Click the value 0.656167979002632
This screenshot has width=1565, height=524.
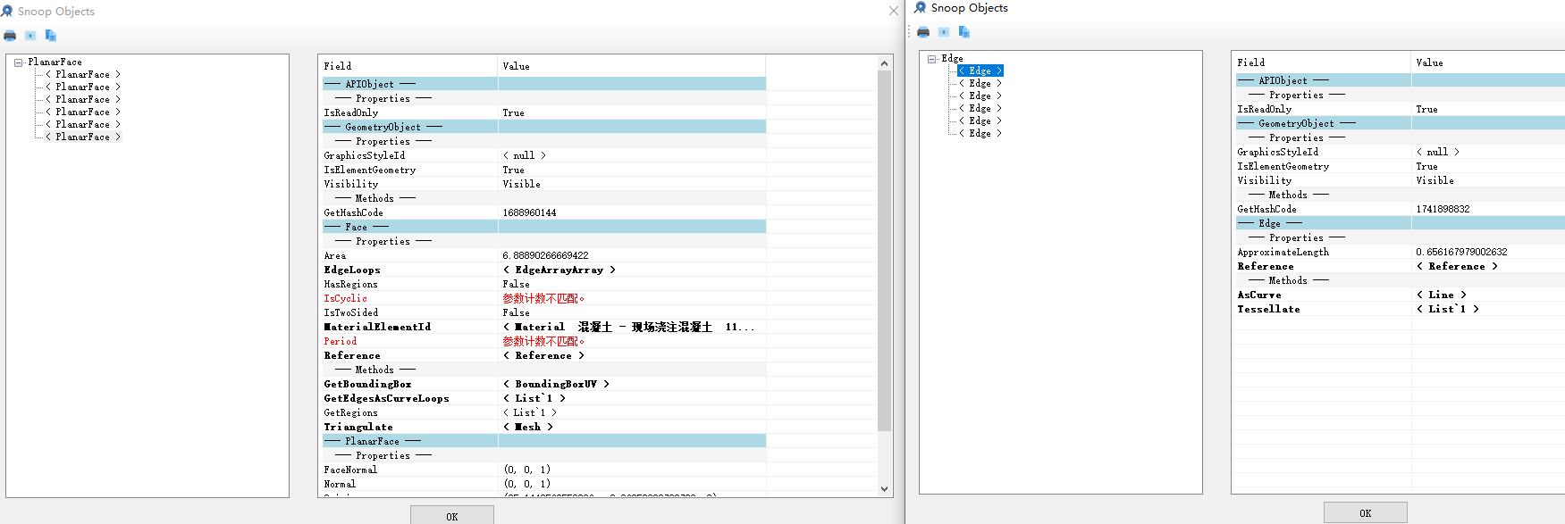(1461, 252)
